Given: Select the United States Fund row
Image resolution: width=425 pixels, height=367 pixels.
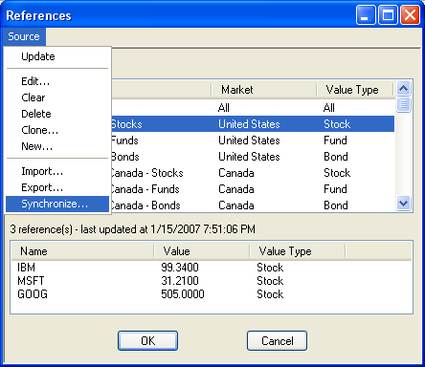Looking at the screenshot, I should click(x=253, y=140).
